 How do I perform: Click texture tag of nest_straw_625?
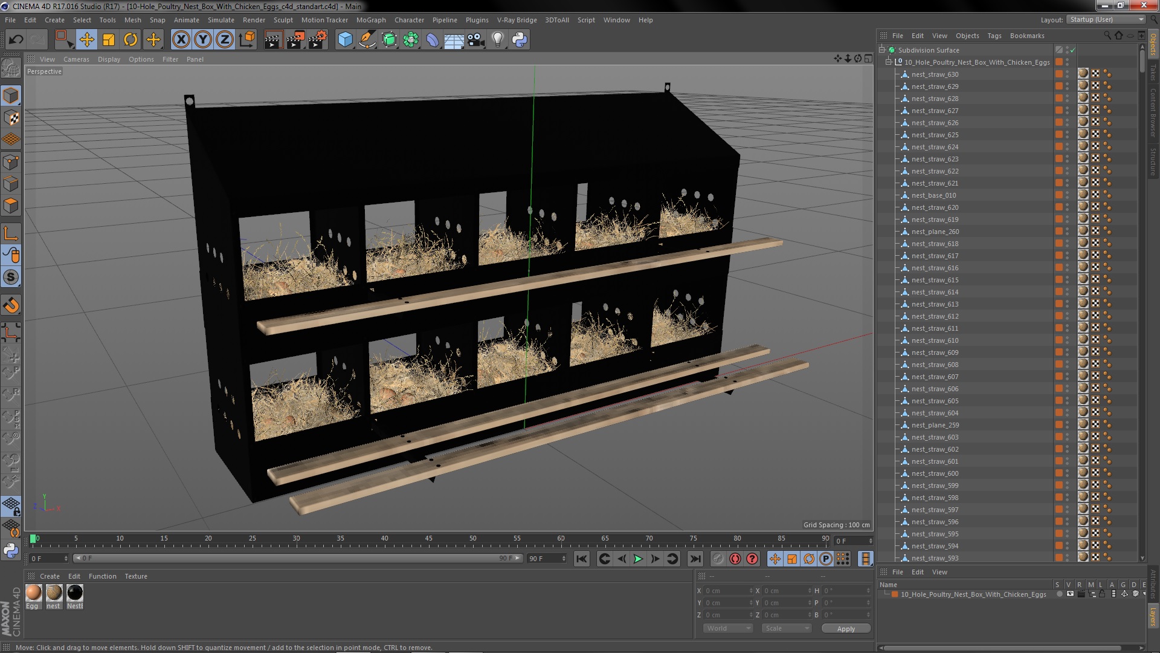click(x=1083, y=134)
